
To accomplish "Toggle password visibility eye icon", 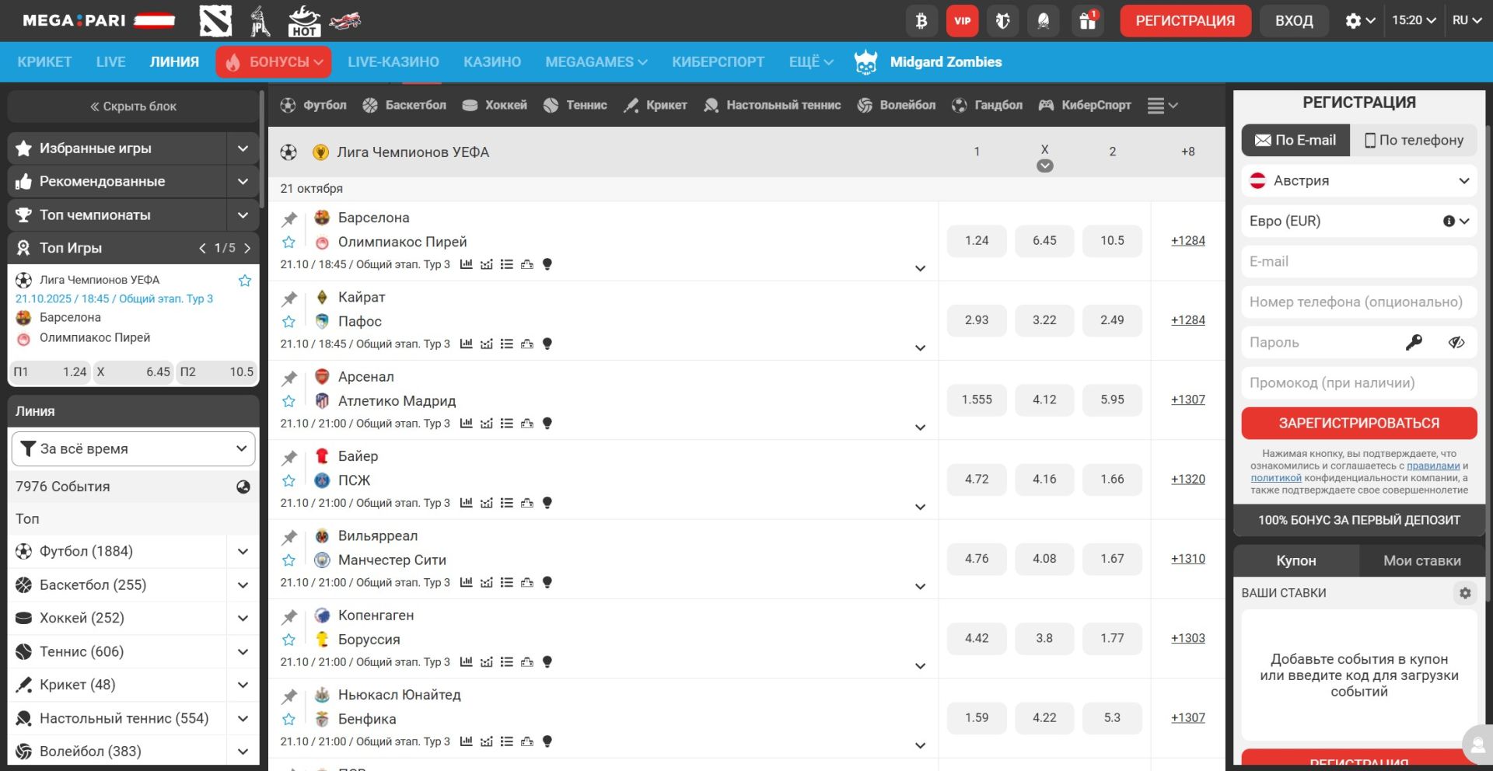I will [1456, 343].
